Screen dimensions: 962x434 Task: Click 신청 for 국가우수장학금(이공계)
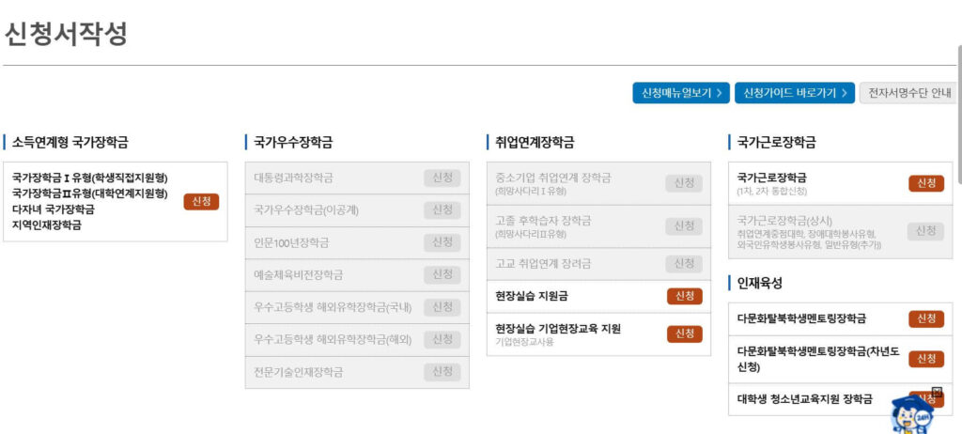tap(442, 209)
